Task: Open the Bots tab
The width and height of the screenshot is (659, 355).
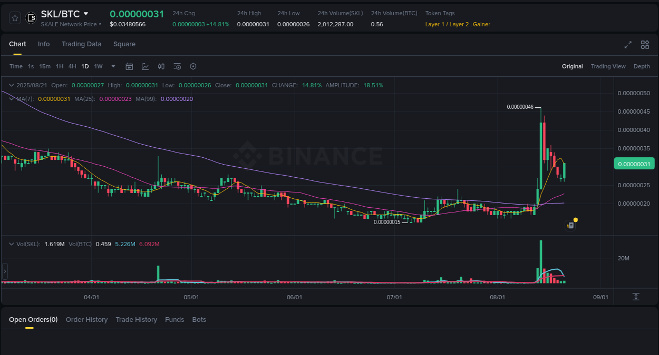Action: [x=199, y=320]
